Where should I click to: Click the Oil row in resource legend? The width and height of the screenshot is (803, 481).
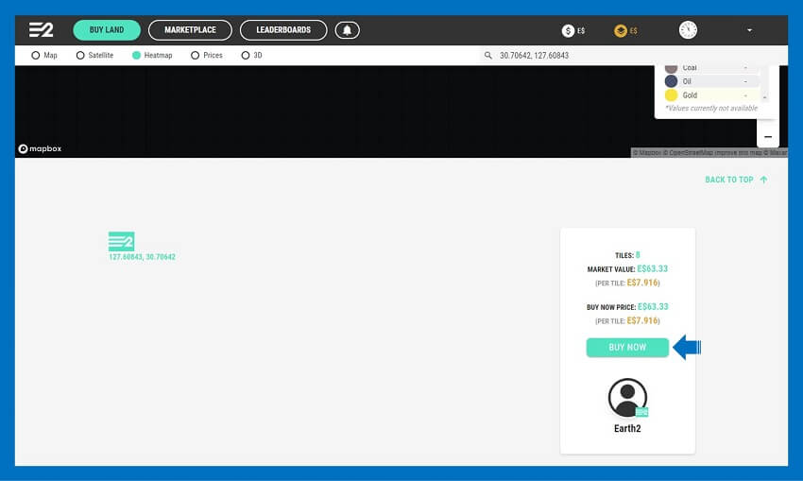710,81
